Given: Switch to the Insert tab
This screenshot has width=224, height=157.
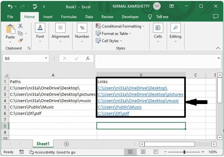Looking at the screenshot, I should [48, 17].
